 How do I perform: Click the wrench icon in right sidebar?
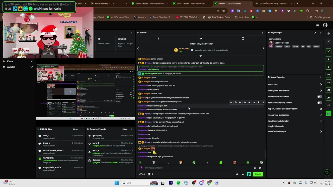[x=329, y=98]
